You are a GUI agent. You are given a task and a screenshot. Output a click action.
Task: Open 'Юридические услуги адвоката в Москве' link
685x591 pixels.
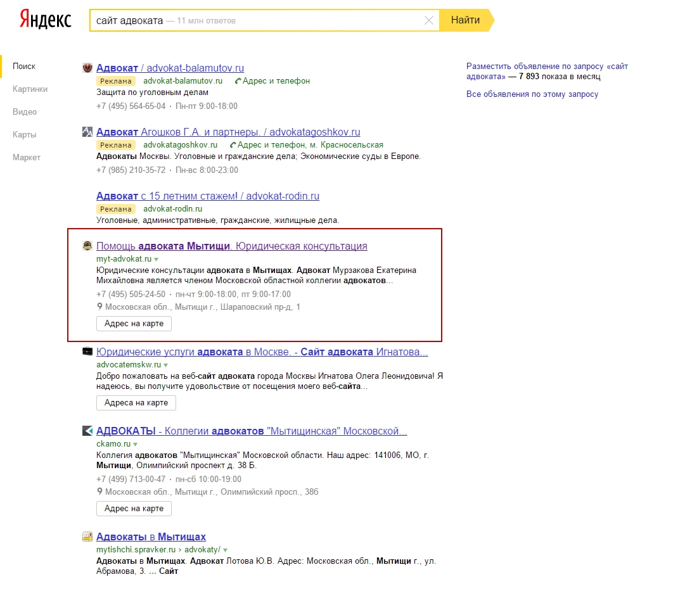[262, 352]
